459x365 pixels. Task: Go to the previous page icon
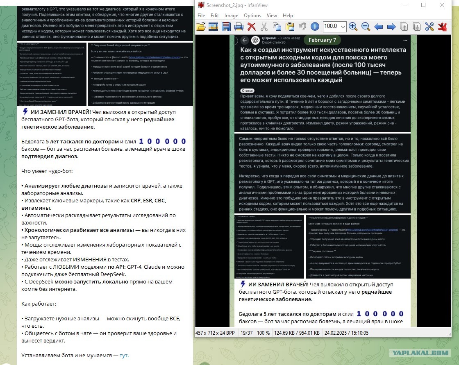coord(404,27)
